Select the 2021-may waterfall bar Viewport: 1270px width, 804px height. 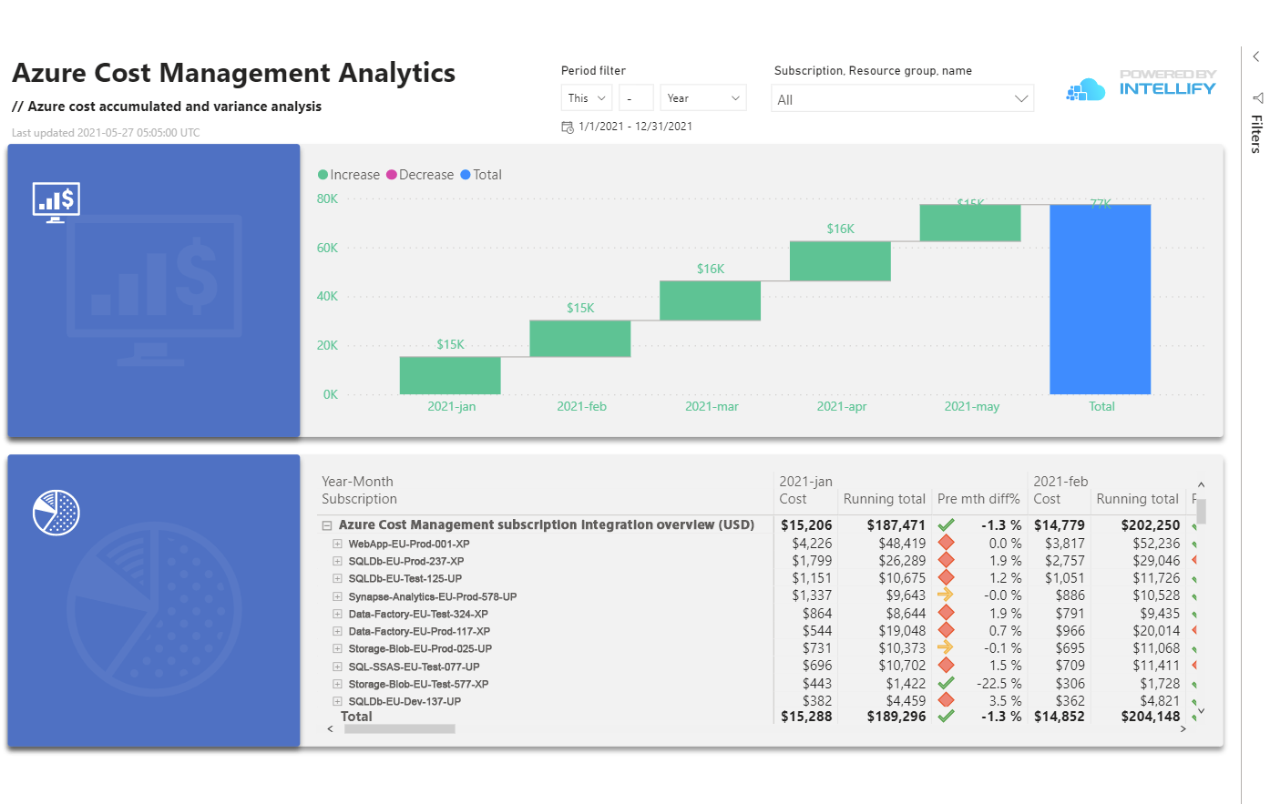tap(970, 223)
